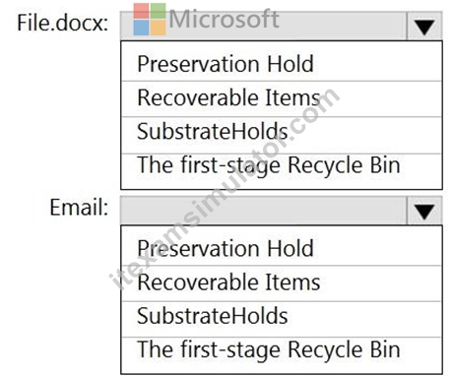The height and width of the screenshot is (376, 454).
Task: Open the File.docx dropdown arrow
Action: coord(424,27)
